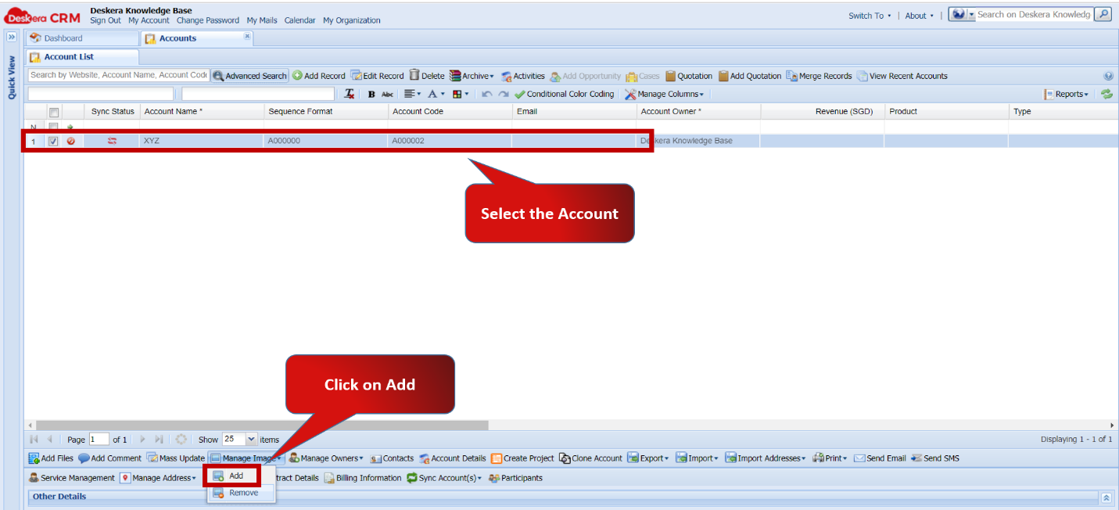The image size is (1119, 510).
Task: Click the Sign Out link
Action: point(105,20)
